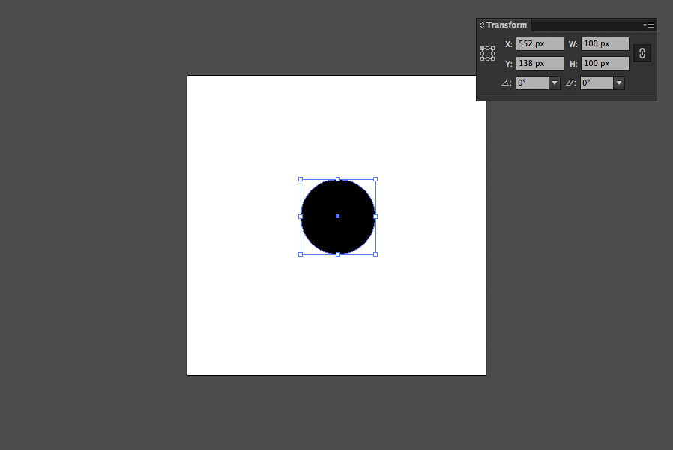This screenshot has height=450, width=673.
Task: Click the top-middle bounding box handle
Action: pos(338,179)
